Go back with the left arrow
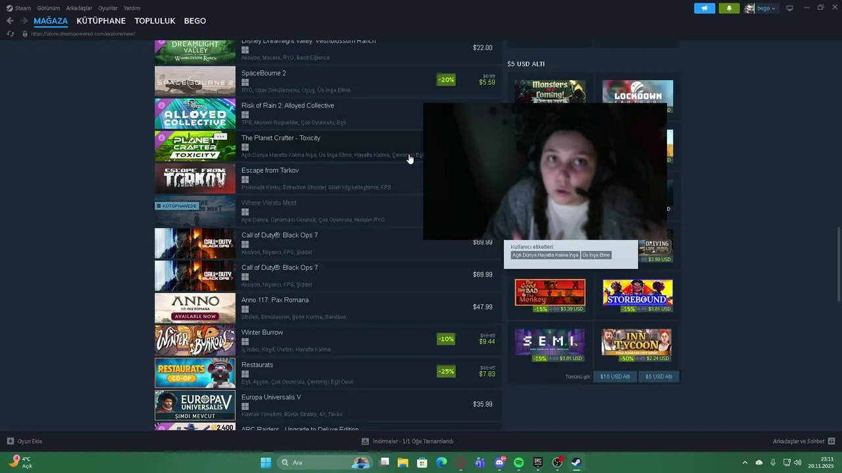Screen dimensions: 842x473 tap(10, 21)
